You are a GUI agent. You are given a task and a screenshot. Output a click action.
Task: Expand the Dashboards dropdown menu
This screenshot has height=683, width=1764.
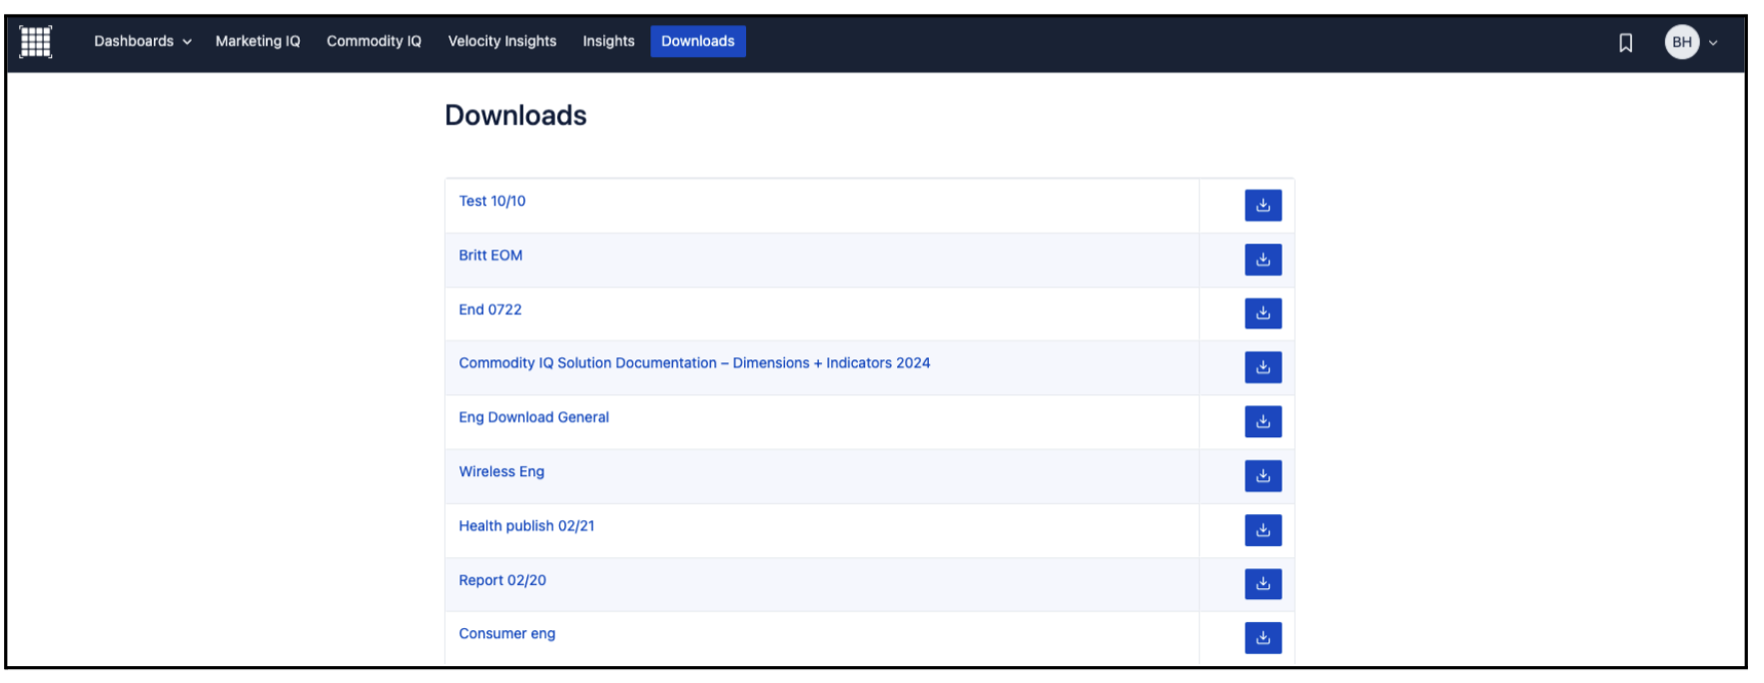coord(142,42)
